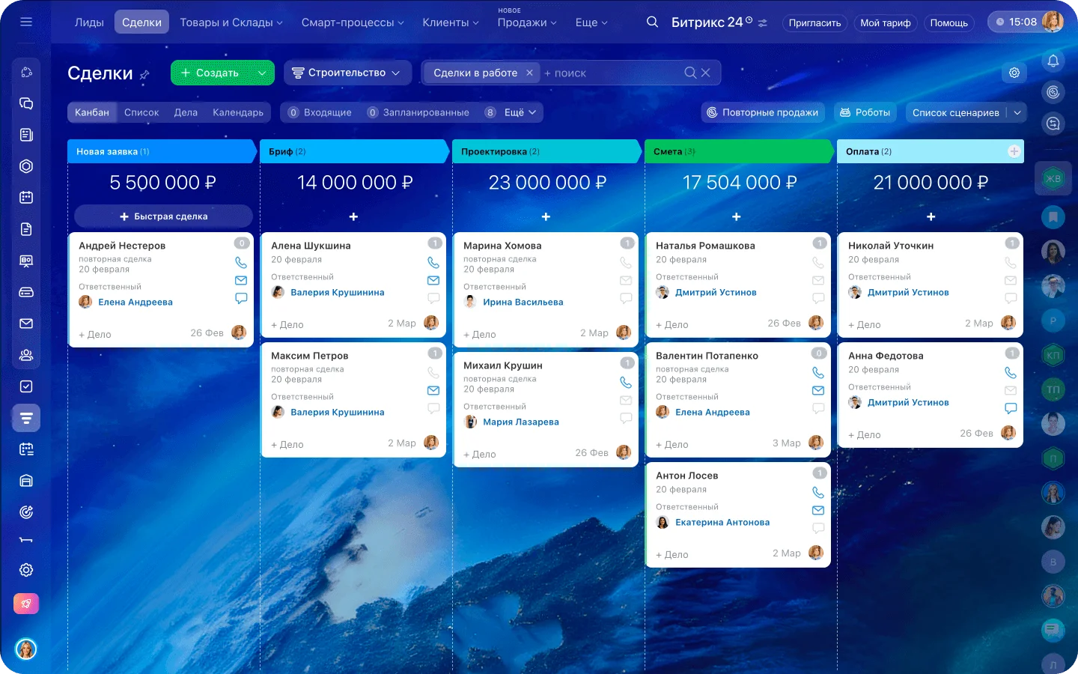Click the search magnifier in top bar
The width and height of the screenshot is (1078, 674).
click(x=652, y=22)
